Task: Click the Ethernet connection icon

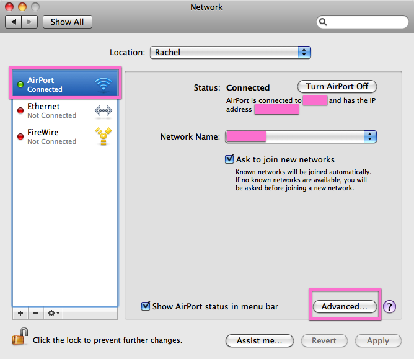Action: (103, 110)
